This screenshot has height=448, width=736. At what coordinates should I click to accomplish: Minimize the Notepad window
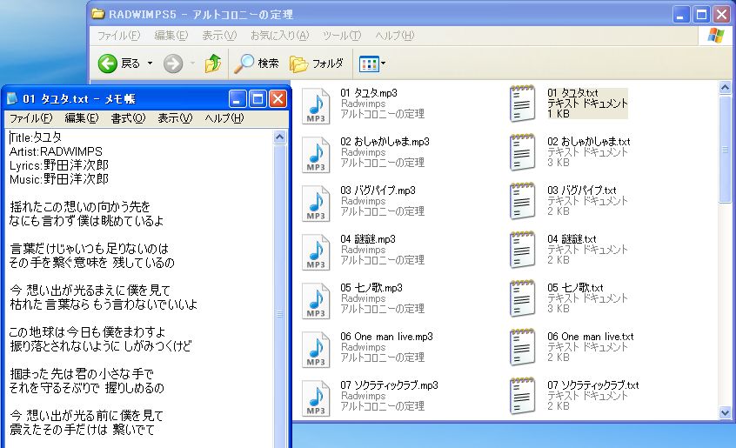(238, 99)
